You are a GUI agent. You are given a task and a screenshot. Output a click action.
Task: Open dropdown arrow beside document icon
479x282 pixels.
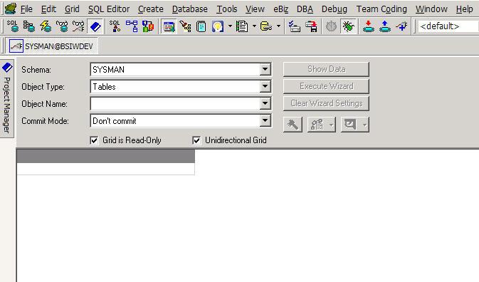click(x=254, y=26)
